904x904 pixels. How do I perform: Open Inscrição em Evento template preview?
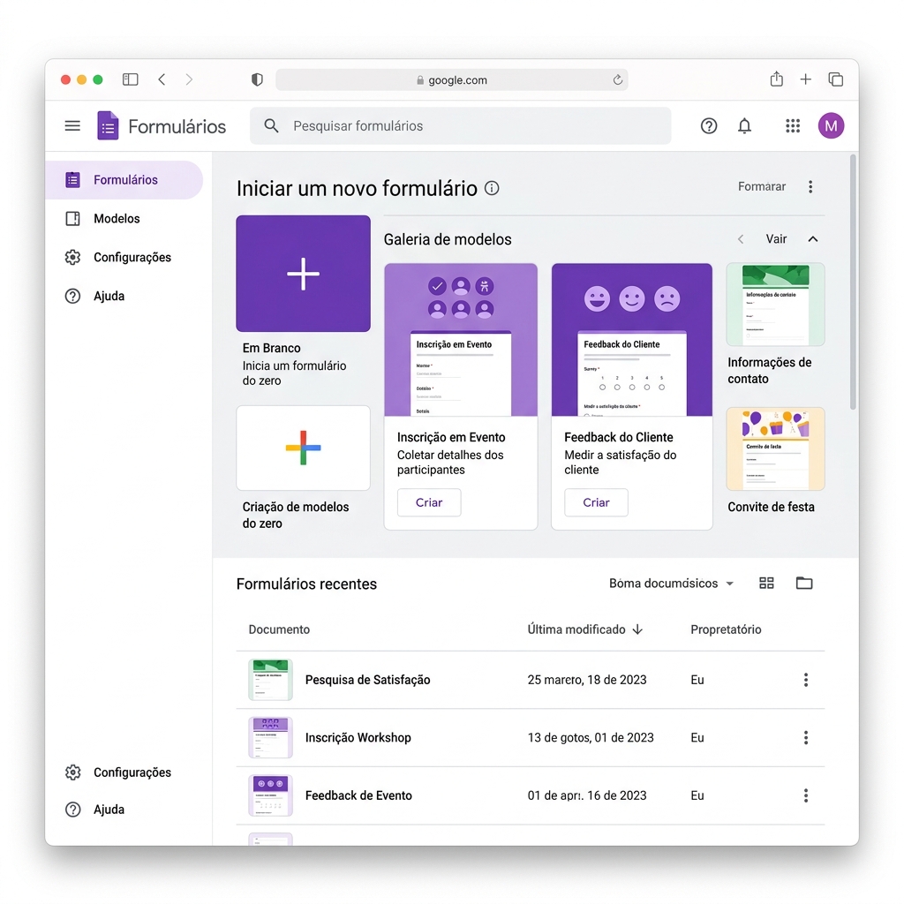[x=461, y=340]
